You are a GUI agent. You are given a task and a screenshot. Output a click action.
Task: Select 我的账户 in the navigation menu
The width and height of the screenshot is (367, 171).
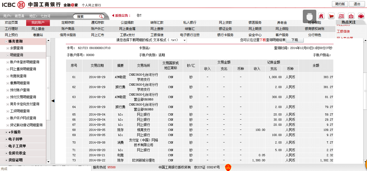click(38, 23)
